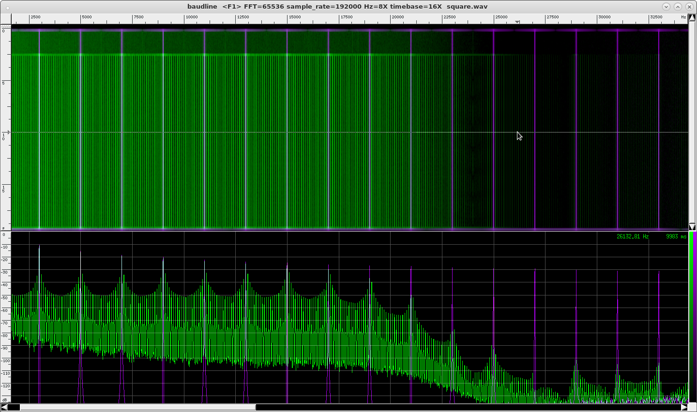Click the purple channel color bar
697x412 pixels.
click(694, 318)
